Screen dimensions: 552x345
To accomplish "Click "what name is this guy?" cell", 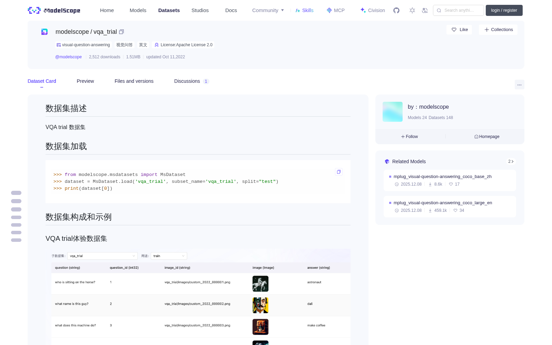I will point(72,304).
